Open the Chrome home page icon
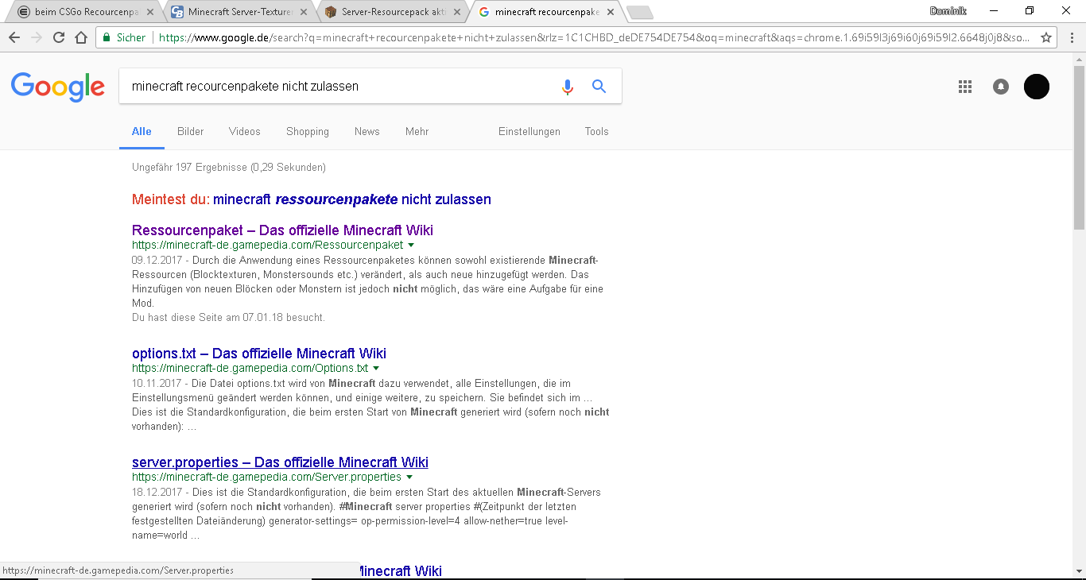This screenshot has width=1086, height=580. [81, 37]
